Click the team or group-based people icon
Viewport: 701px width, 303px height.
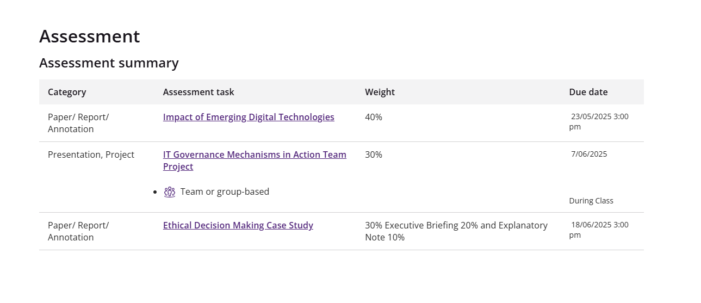click(x=170, y=191)
